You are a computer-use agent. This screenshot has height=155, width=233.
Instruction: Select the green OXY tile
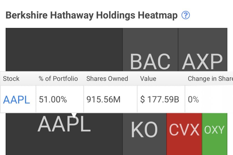(214, 130)
